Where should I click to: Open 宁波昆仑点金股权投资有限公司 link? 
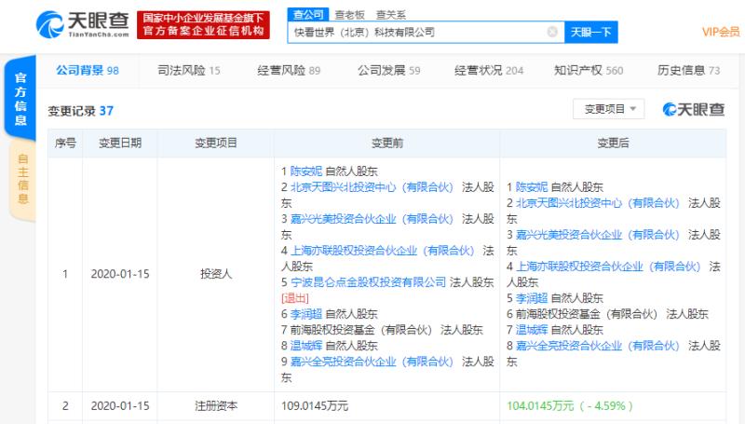click(368, 282)
